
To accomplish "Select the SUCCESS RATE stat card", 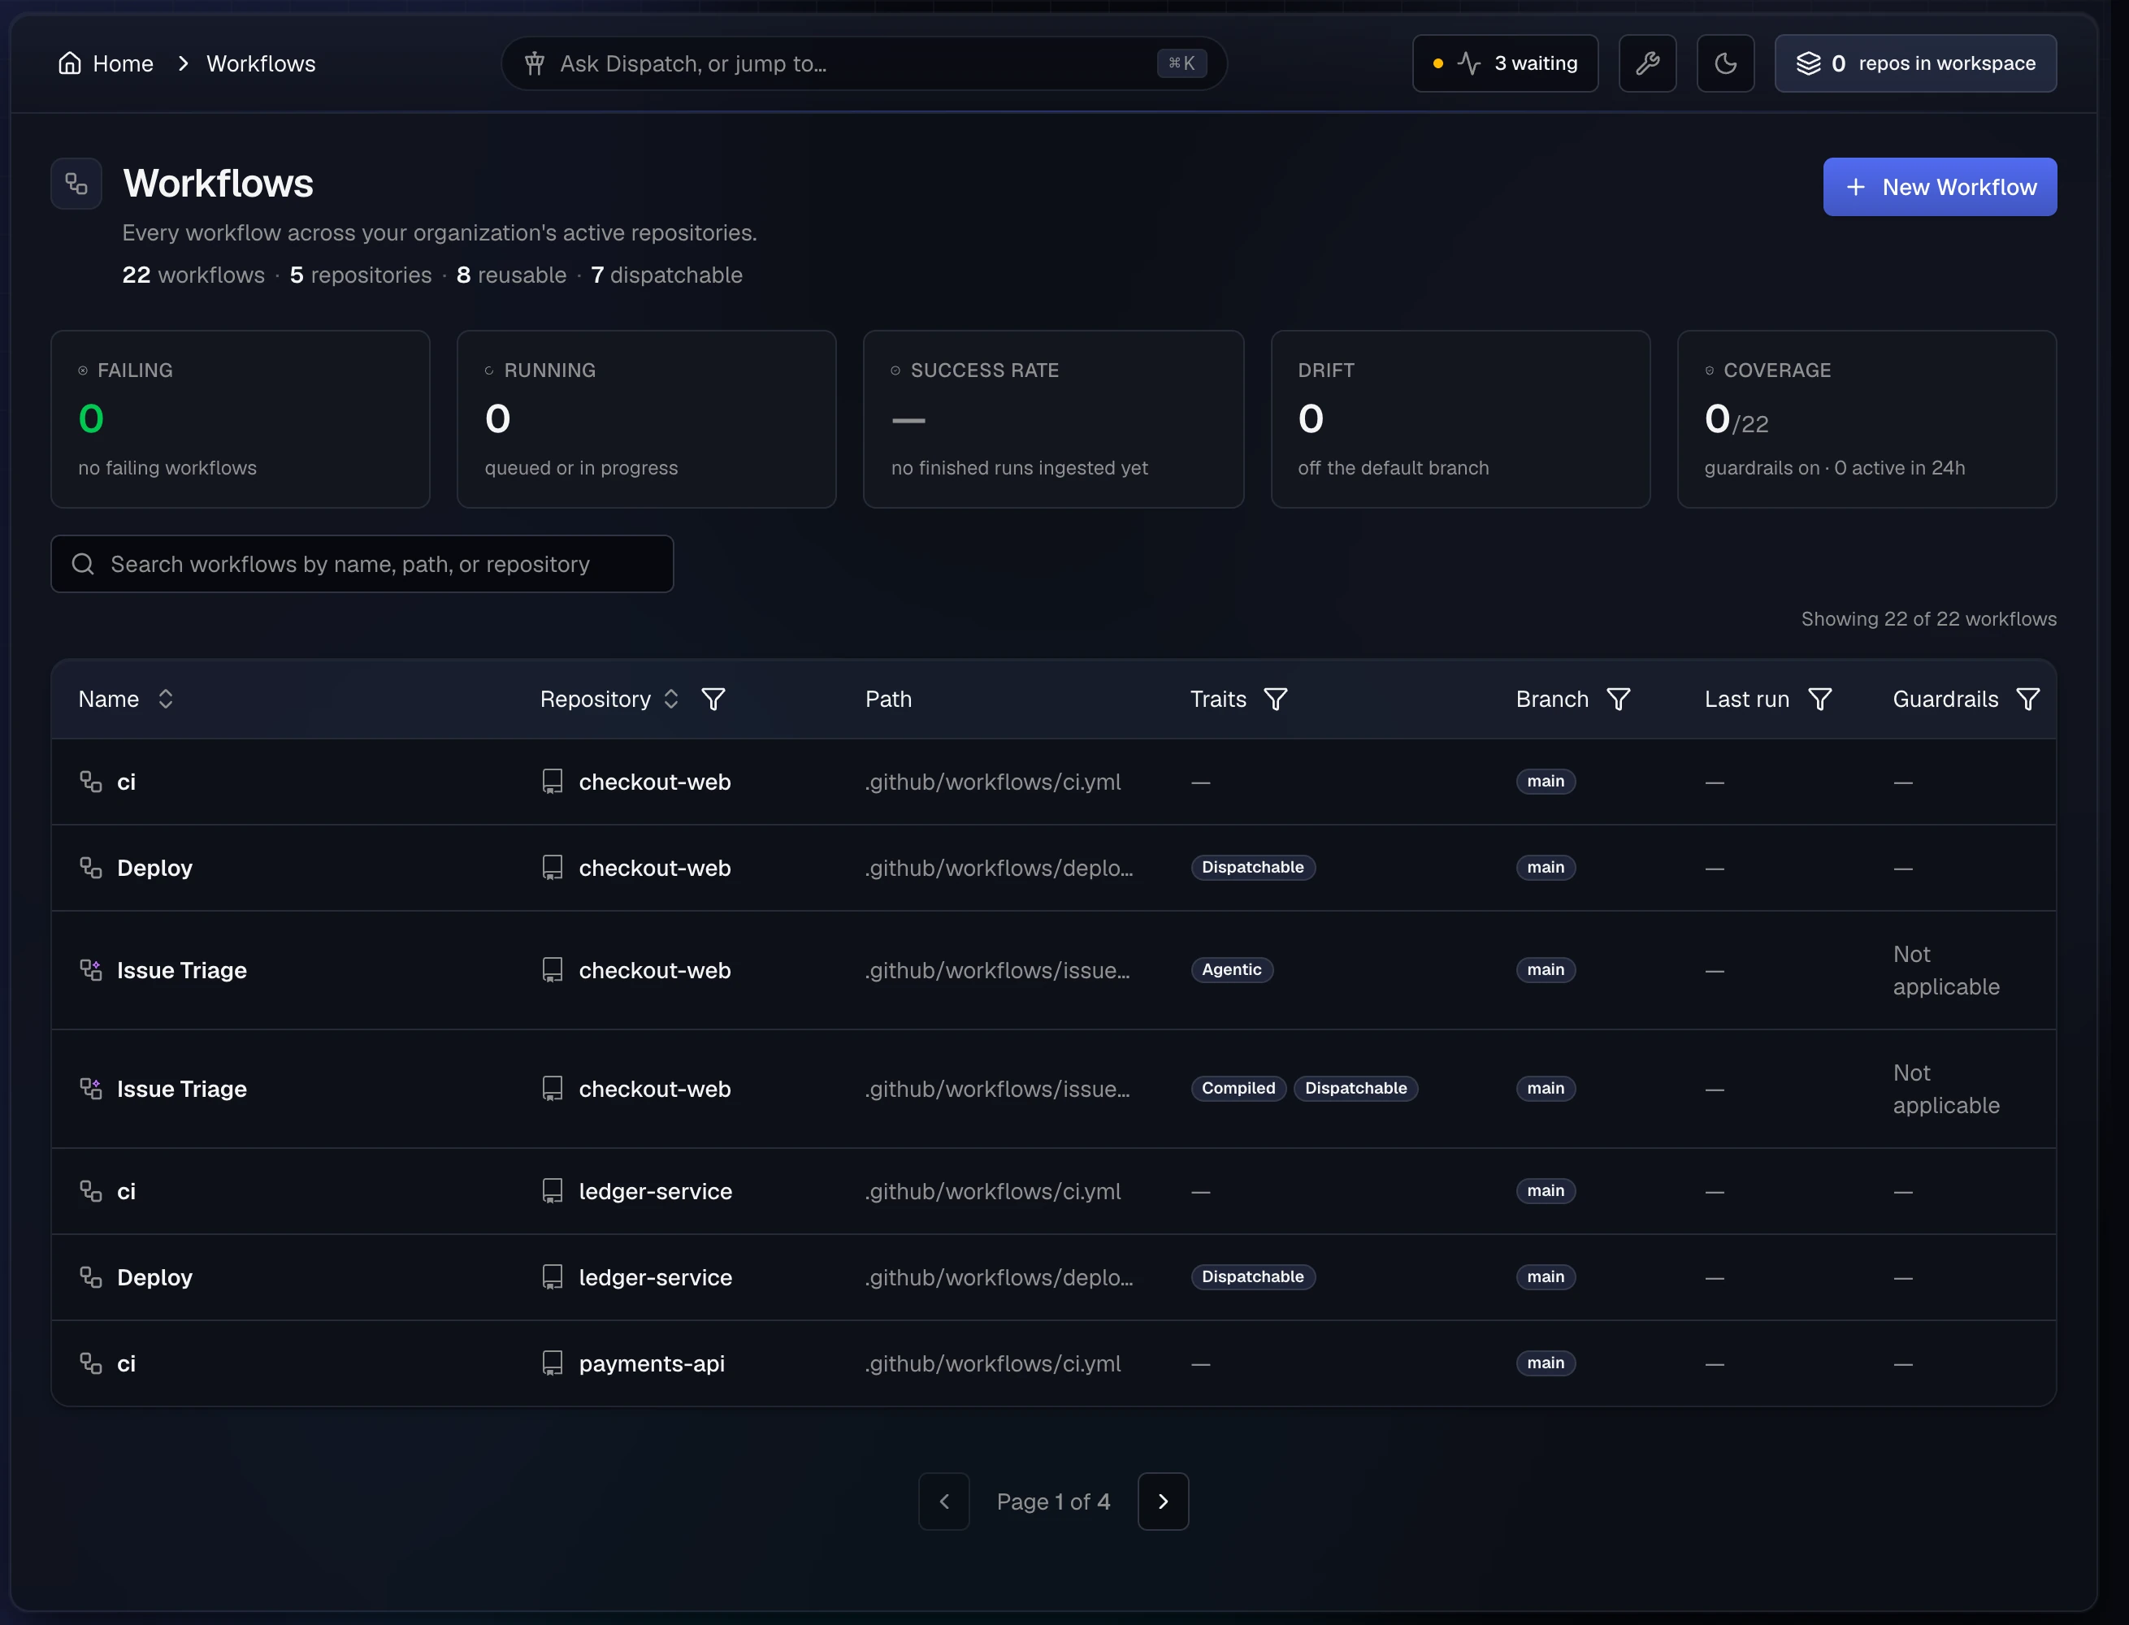I will pos(1053,418).
